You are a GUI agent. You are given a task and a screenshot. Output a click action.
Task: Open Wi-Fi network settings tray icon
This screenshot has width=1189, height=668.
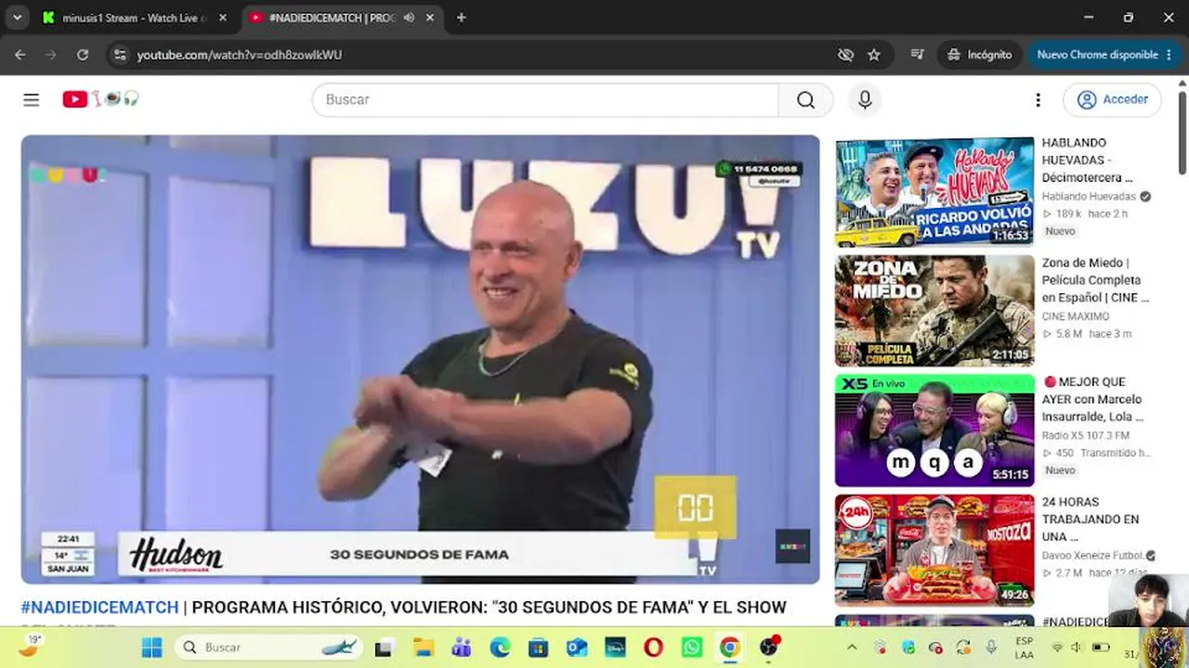coord(1057,648)
